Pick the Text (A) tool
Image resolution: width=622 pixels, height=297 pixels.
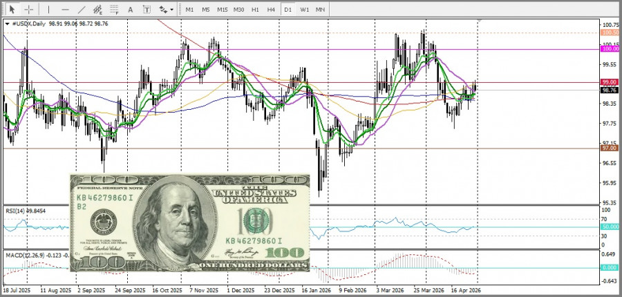tap(130, 9)
